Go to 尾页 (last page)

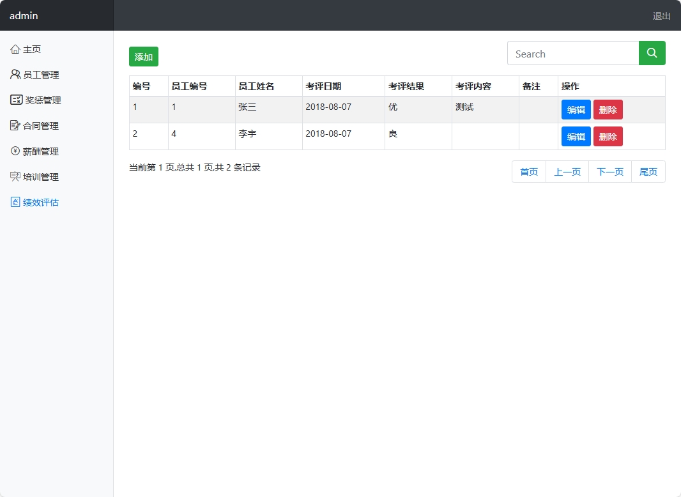click(648, 171)
